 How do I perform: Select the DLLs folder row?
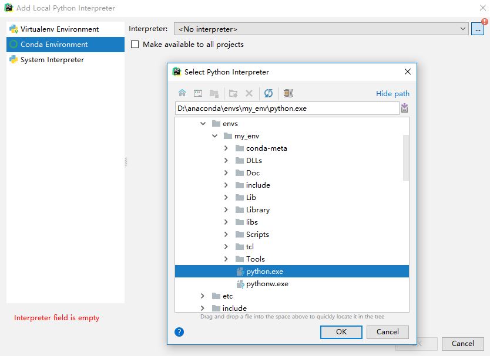(x=292, y=160)
